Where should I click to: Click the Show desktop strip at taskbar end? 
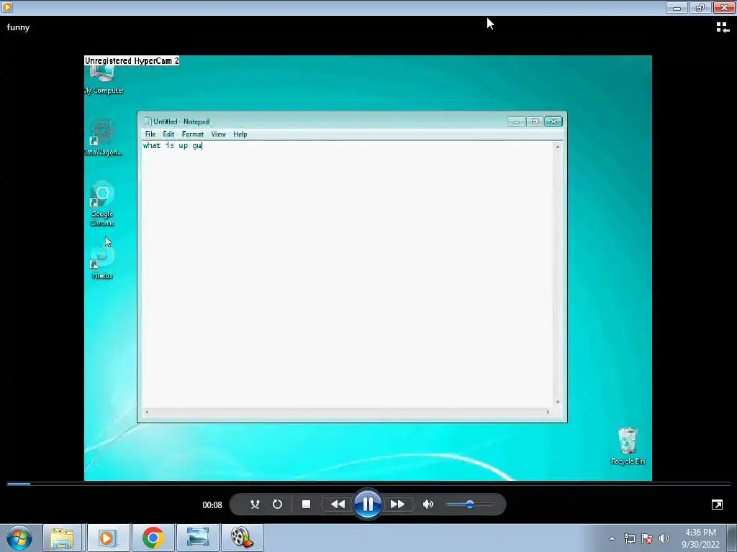(x=732, y=538)
